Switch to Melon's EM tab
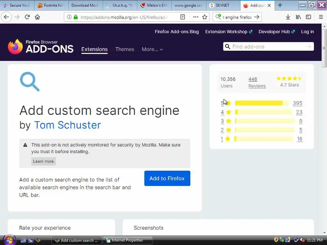327x245 pixels. pyautogui.click(x=155, y=5)
